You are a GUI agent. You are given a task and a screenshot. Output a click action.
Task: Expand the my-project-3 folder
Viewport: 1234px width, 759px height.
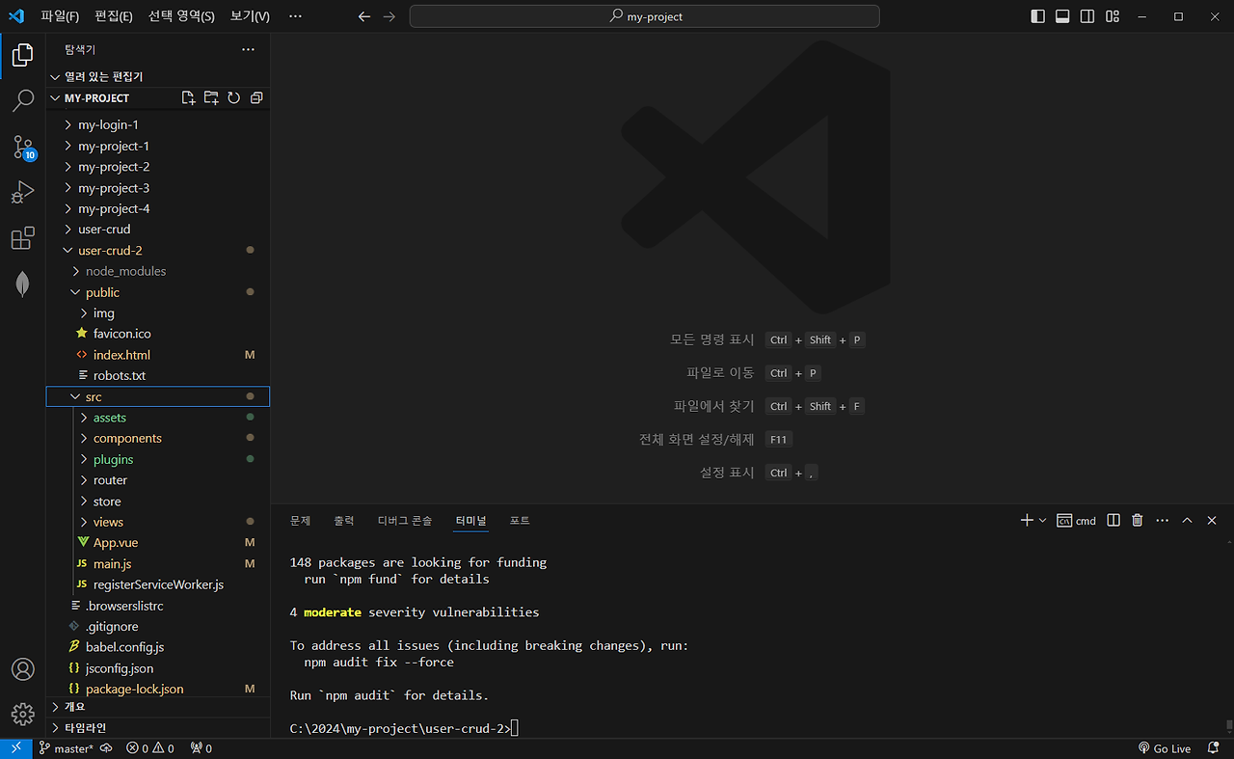point(158,188)
